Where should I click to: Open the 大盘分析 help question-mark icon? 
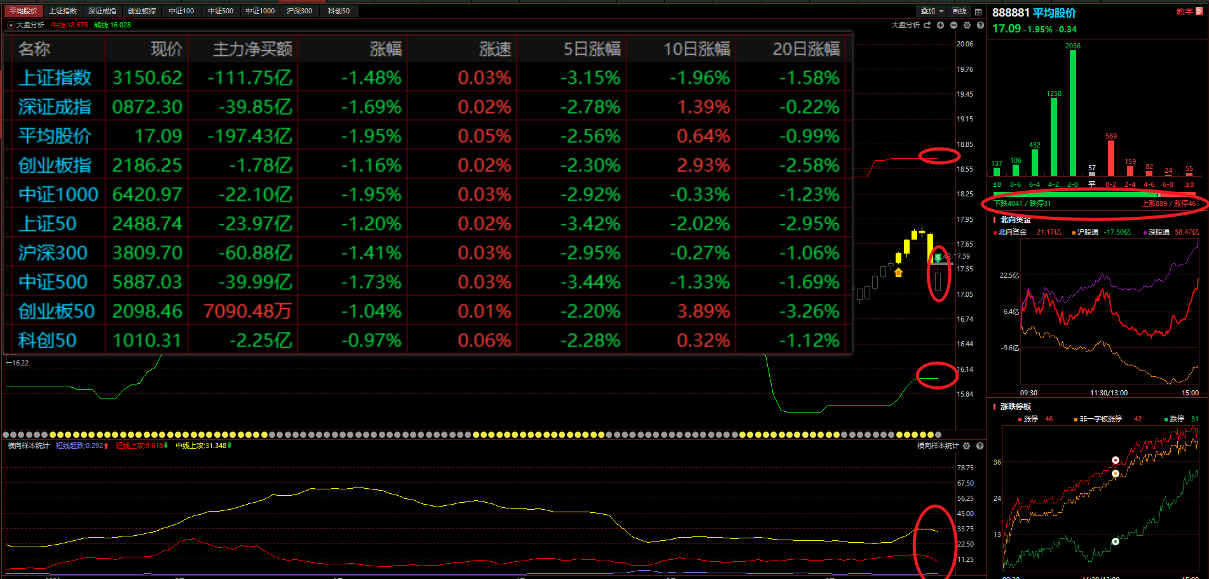980,25
